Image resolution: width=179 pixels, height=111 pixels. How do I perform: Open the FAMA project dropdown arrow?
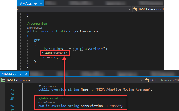(x=130, y=9)
